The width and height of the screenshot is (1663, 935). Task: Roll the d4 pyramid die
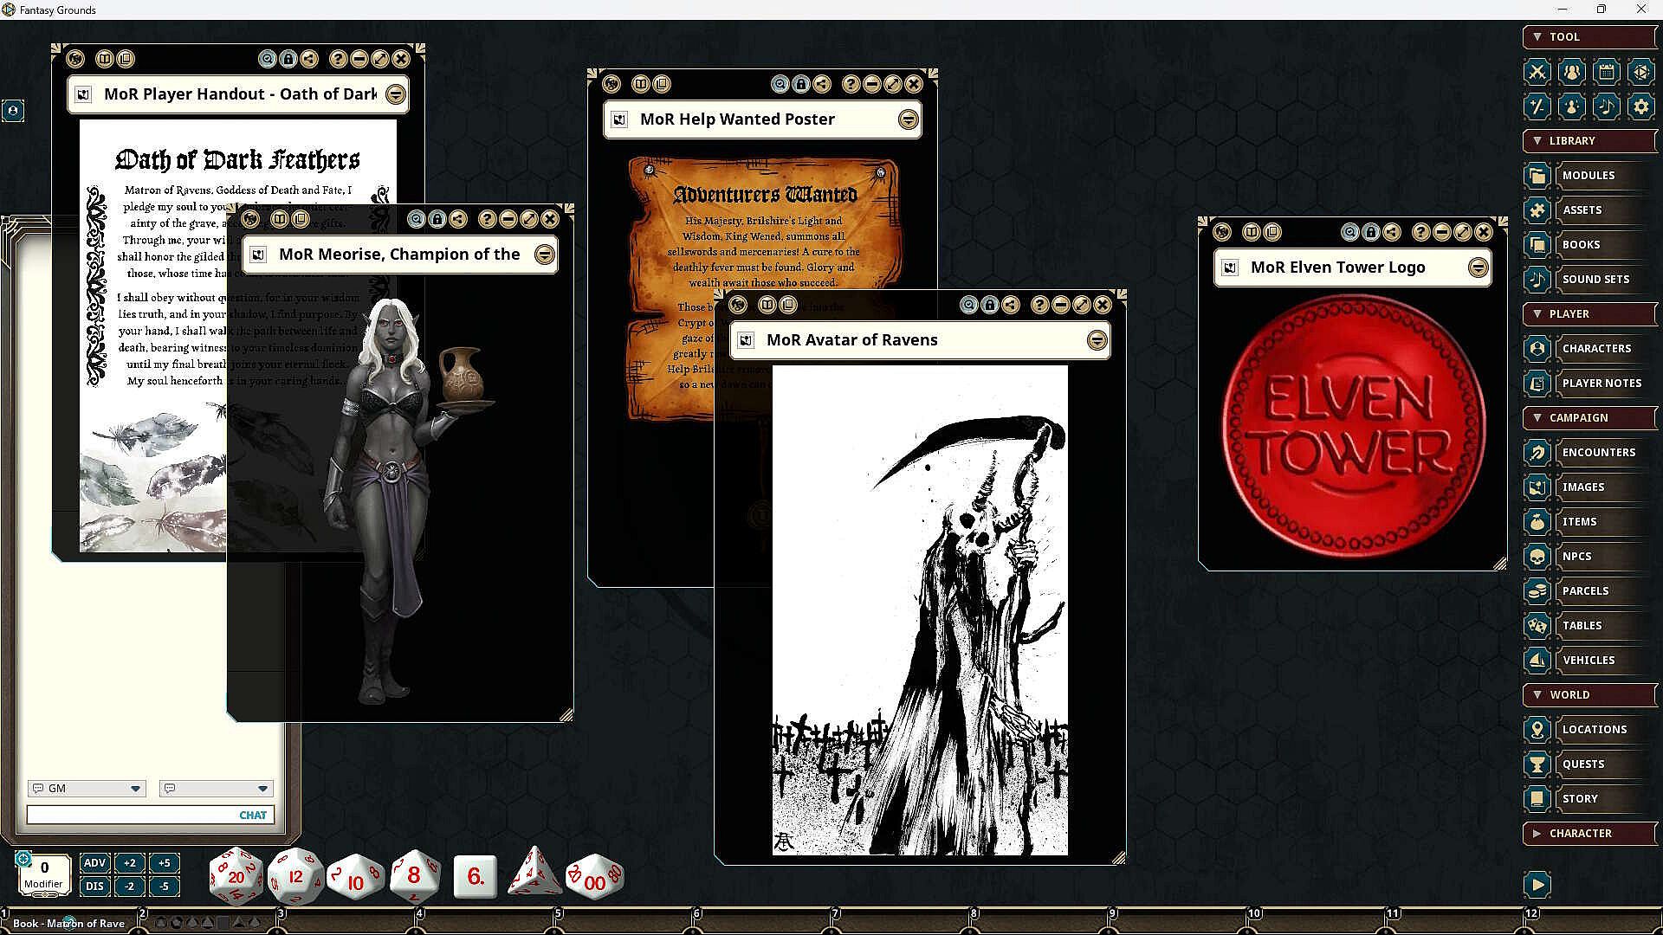tap(534, 873)
